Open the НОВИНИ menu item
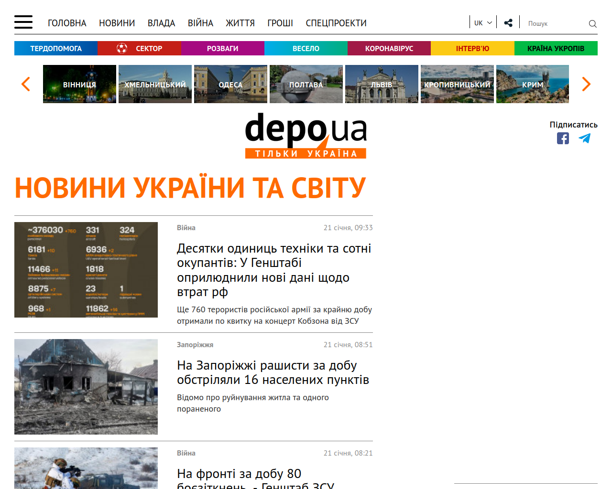This screenshot has height=489, width=612. click(117, 23)
